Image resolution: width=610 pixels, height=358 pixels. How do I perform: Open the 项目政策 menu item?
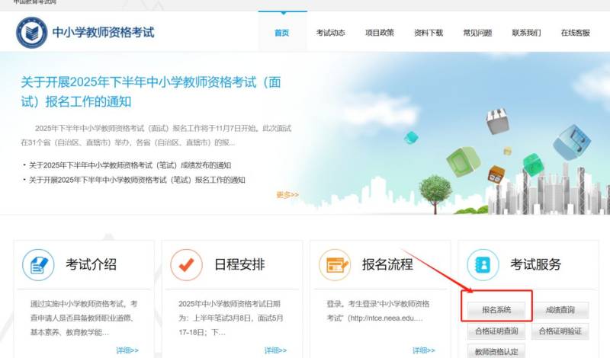(x=380, y=33)
